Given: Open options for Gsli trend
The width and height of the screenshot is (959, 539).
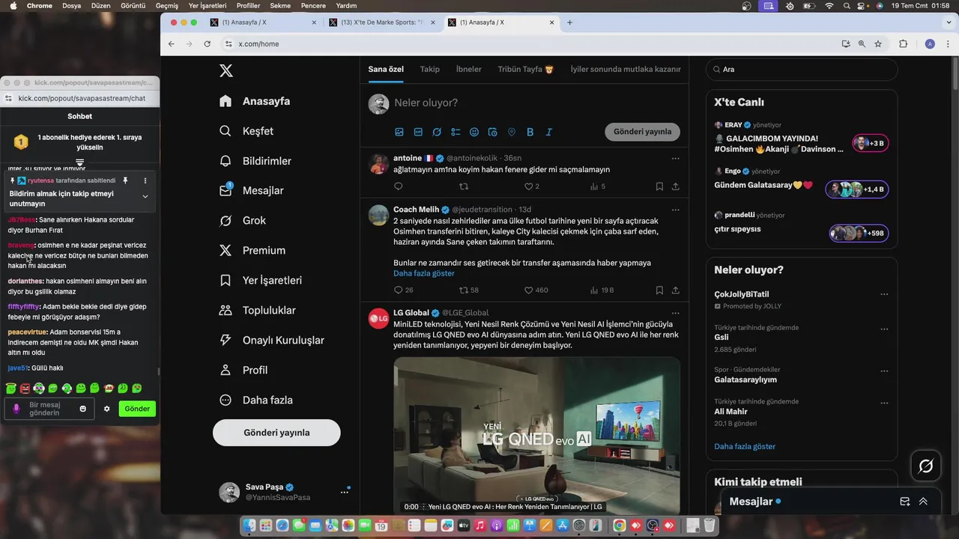Looking at the screenshot, I should [x=885, y=329].
